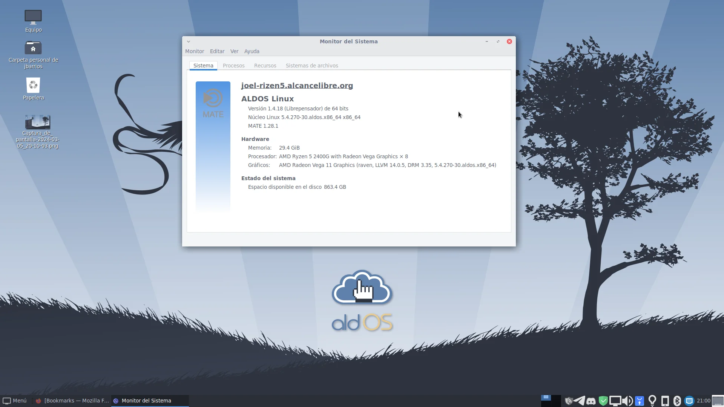Open the firewall shield tray icon
The height and width of the screenshot is (407, 724).
tap(568, 401)
